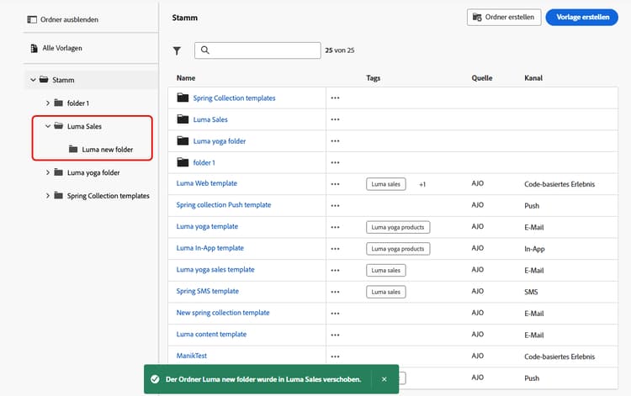Screen dimensions: 631x396
Task: Dismiss the green folder moved notification
Action: (x=384, y=379)
